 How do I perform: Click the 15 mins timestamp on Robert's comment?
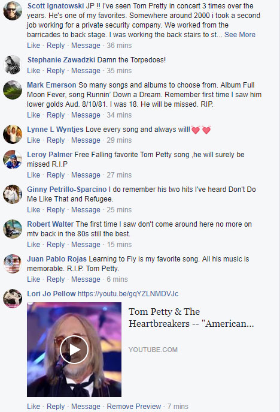coord(119,245)
